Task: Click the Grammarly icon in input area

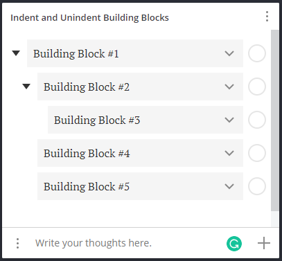Action: (x=234, y=244)
